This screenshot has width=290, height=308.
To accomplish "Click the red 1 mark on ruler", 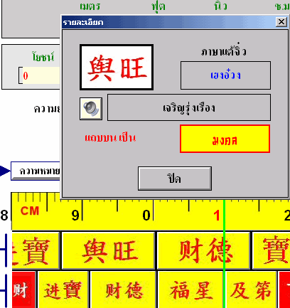I will click(216, 216).
